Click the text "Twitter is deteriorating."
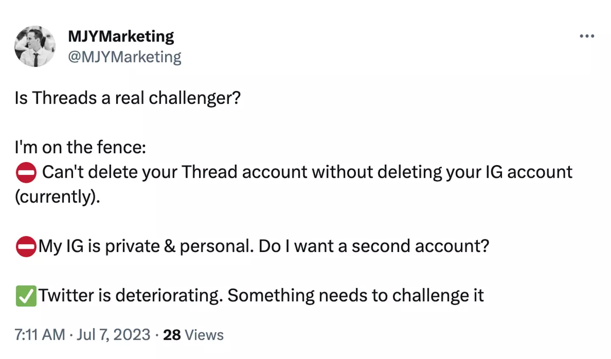Image resolution: width=611 pixels, height=359 pixels. coord(131,295)
